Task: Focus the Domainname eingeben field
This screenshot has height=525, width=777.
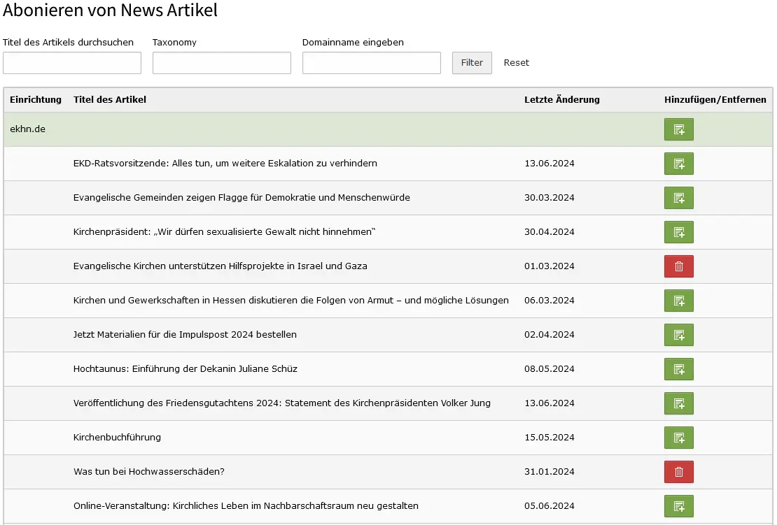Action: click(371, 63)
